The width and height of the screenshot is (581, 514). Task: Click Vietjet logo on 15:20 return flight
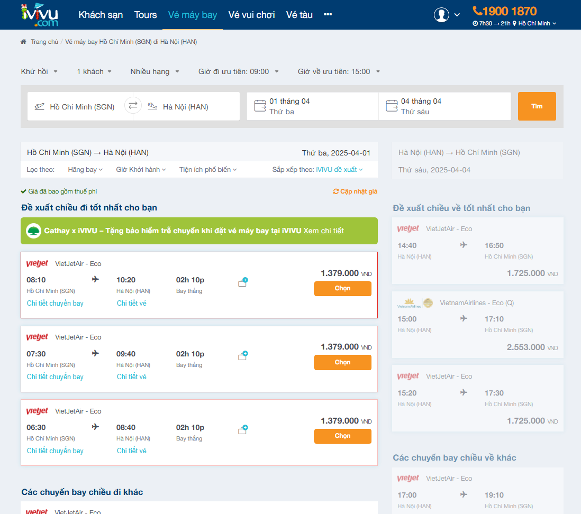pyautogui.click(x=408, y=376)
